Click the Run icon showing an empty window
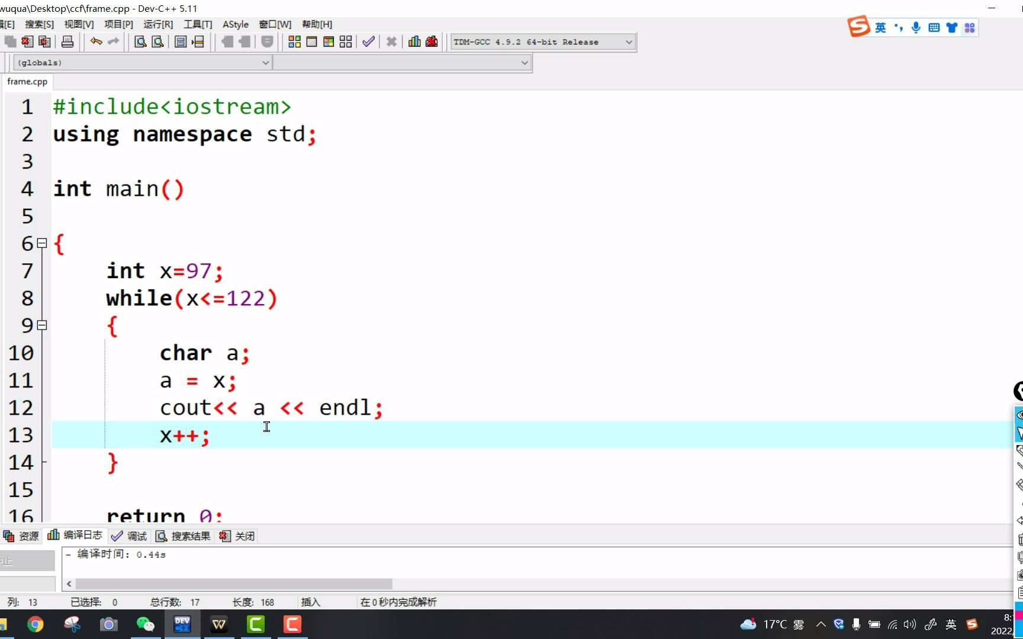Viewport: 1023px width, 639px height. pos(311,41)
